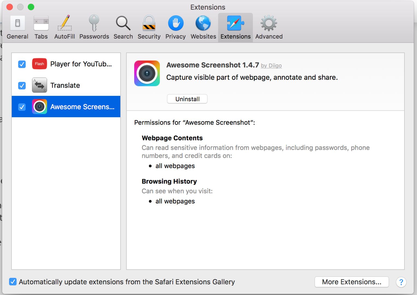Uncheck the Translate extension checkbox

click(x=22, y=86)
